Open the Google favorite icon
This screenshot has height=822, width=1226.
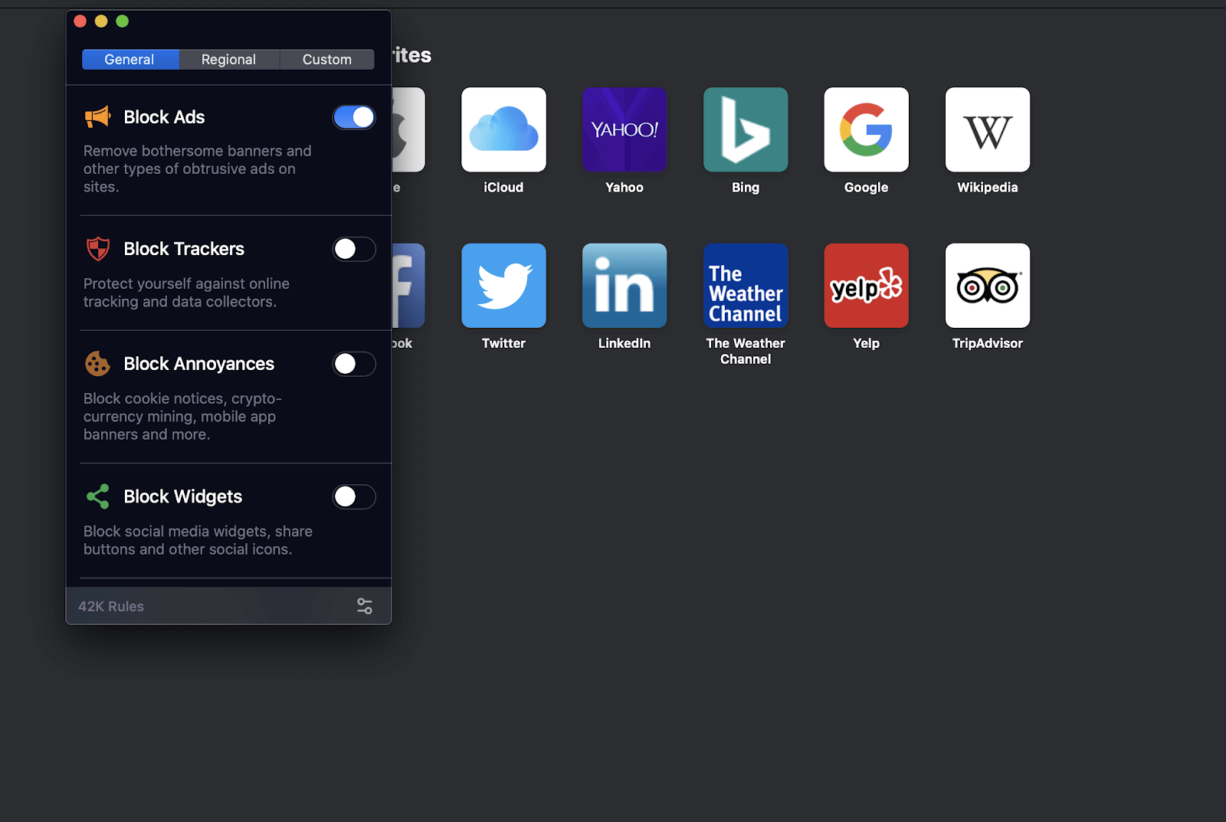pyautogui.click(x=867, y=129)
